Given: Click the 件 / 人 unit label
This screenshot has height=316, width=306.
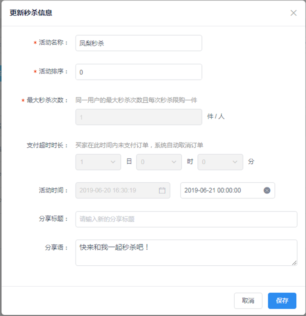Looking at the screenshot, I should click(216, 117).
